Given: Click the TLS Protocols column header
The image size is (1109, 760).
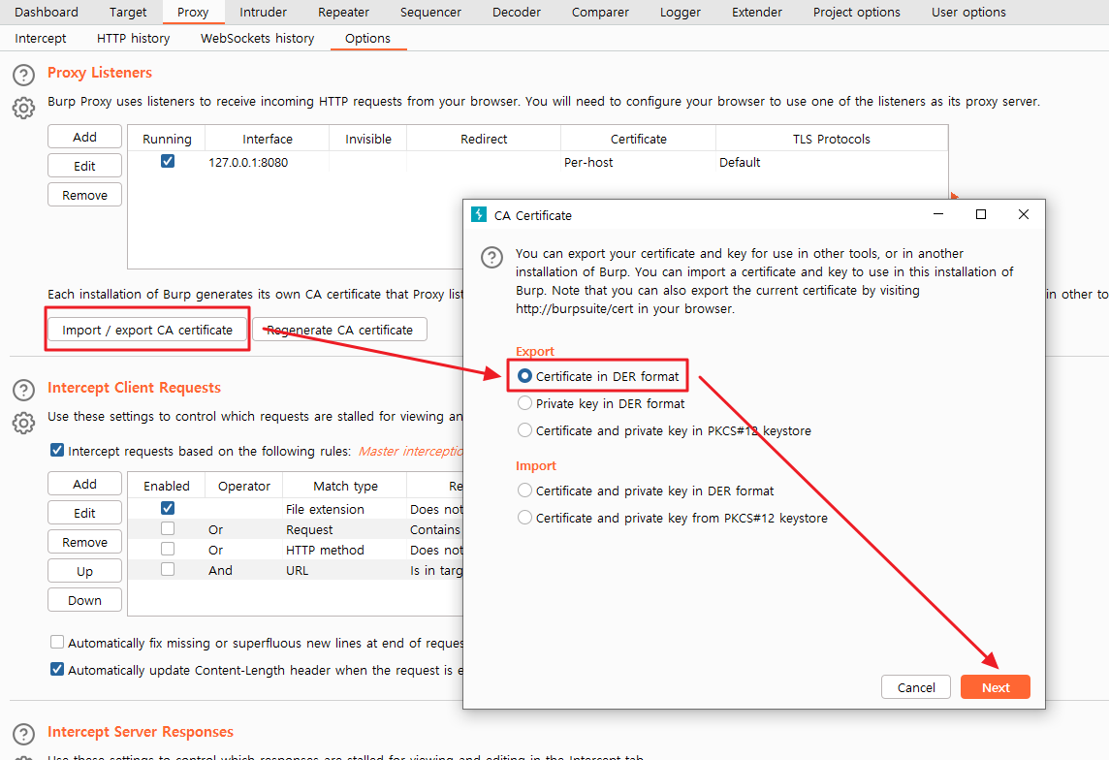Looking at the screenshot, I should [832, 139].
